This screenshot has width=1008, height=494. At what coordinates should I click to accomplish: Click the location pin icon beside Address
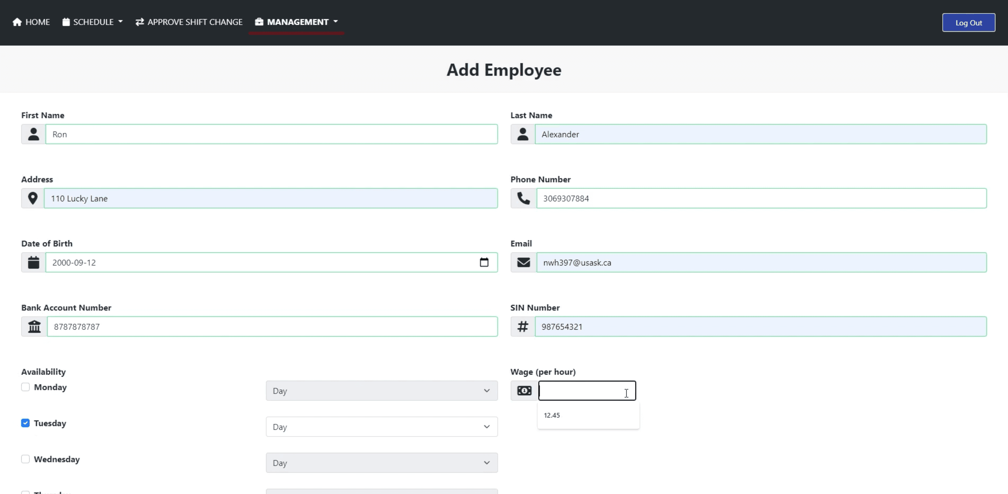point(33,198)
